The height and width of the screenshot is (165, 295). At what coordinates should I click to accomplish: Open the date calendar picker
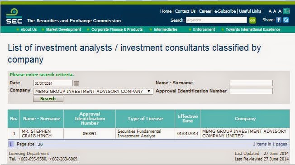76,83
